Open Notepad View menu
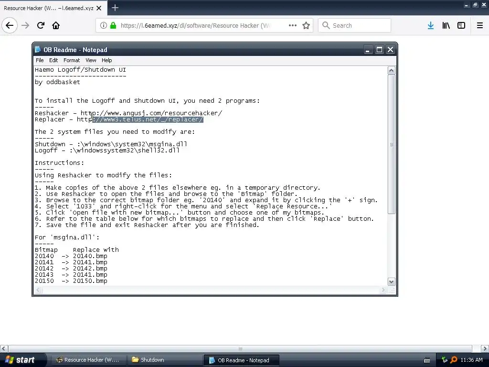Image resolution: width=489 pixels, height=367 pixels. coord(91,60)
